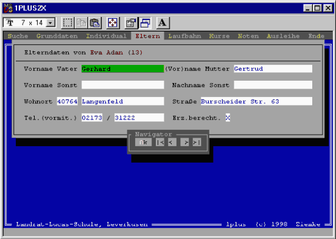
Task: Toggle the Full screen toolbar icon
Action: pyautogui.click(x=113, y=22)
